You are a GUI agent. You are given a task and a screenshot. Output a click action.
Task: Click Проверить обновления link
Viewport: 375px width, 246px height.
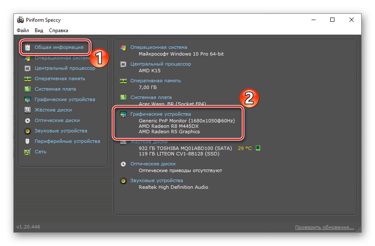click(x=324, y=227)
